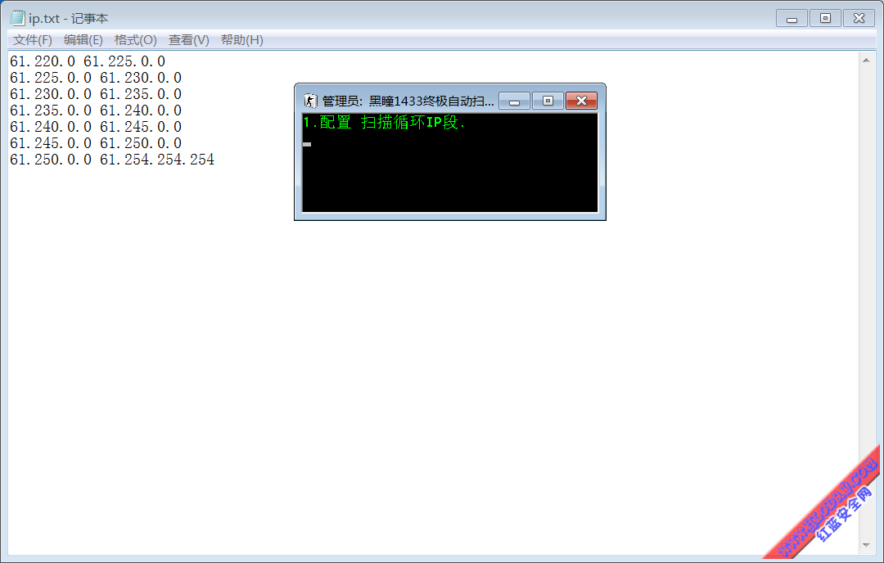
Task: Click the scrollbar up arrow in Notepad
Action: (867, 60)
